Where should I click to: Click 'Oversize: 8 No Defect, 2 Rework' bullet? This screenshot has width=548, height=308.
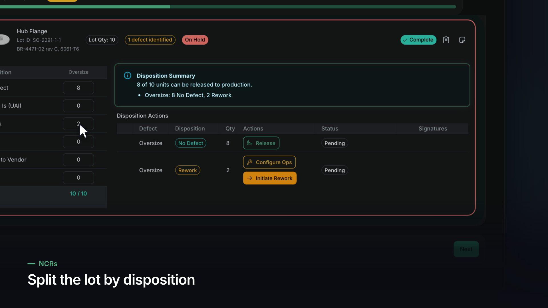tap(188, 95)
